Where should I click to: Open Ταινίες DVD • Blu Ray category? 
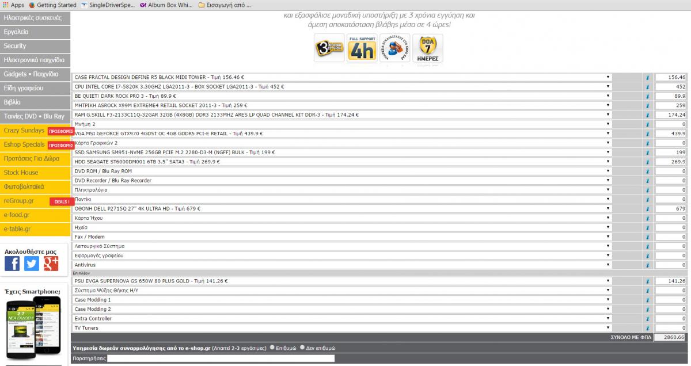point(35,116)
